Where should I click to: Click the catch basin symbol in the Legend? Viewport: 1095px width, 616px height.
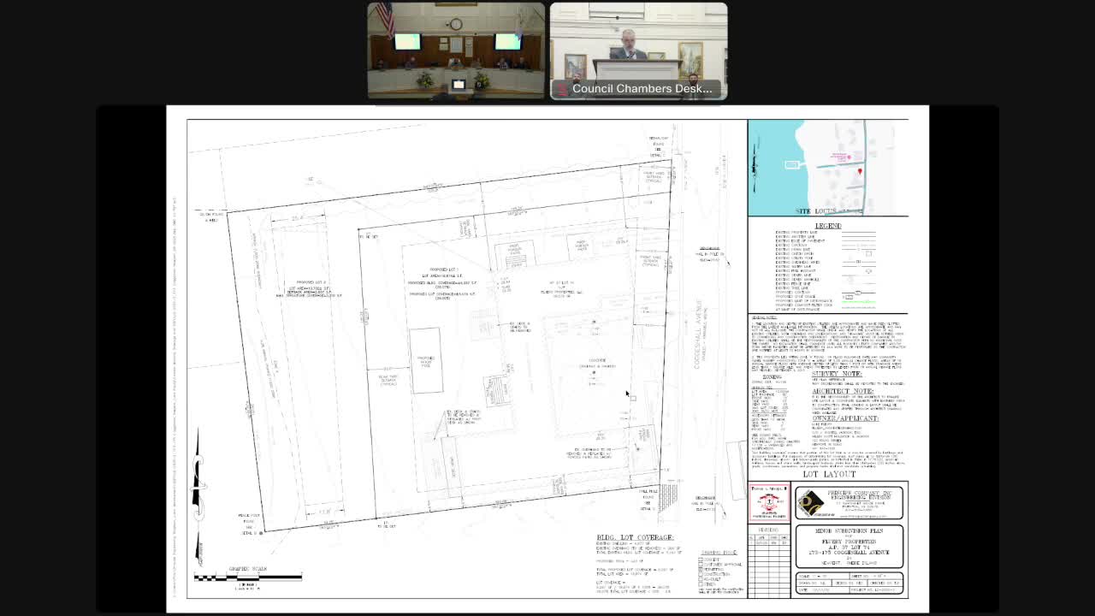[x=868, y=254]
